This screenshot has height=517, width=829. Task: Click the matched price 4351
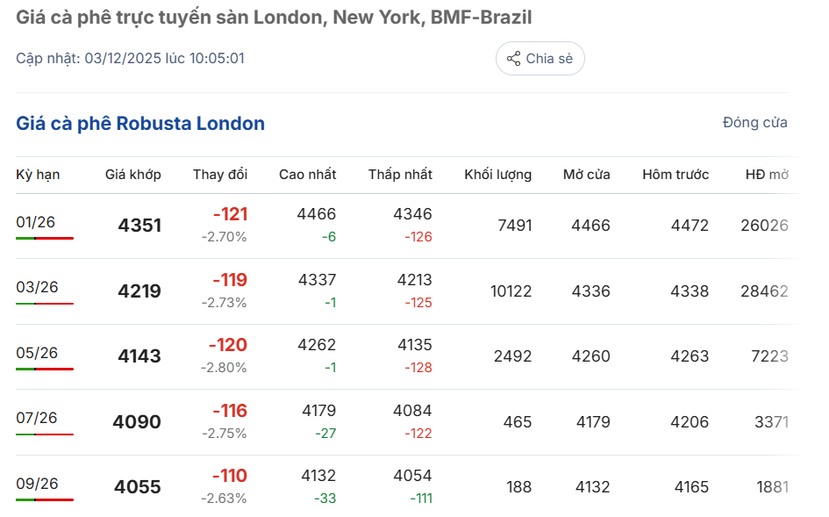click(x=139, y=226)
